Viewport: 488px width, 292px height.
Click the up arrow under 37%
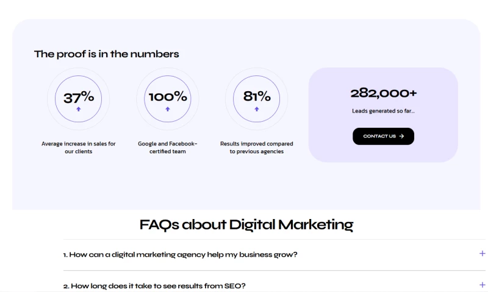(x=79, y=109)
